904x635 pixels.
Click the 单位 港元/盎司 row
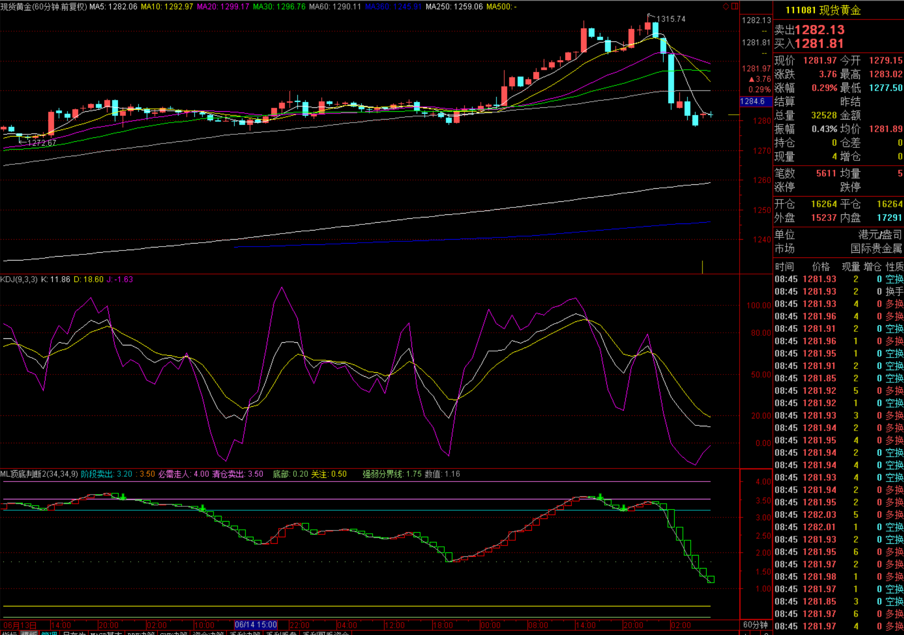838,235
